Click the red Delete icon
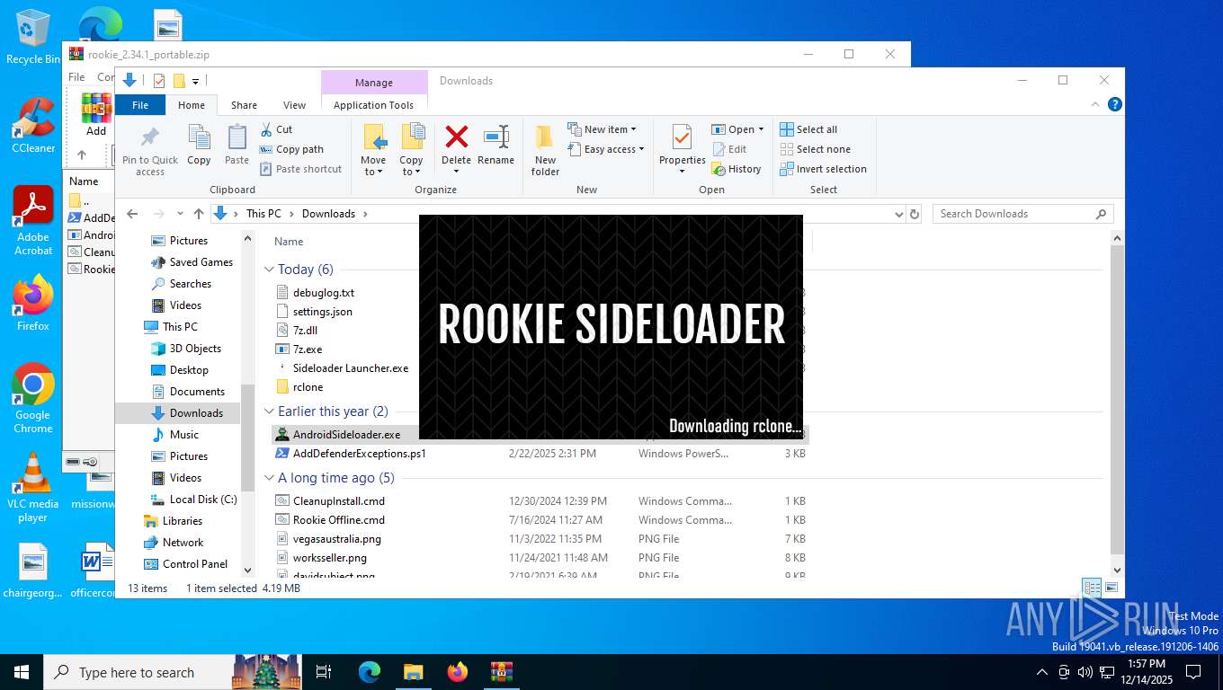 456,137
